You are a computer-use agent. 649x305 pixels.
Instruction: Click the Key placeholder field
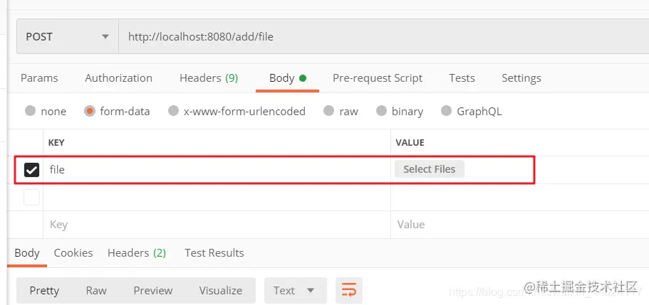[x=217, y=225]
